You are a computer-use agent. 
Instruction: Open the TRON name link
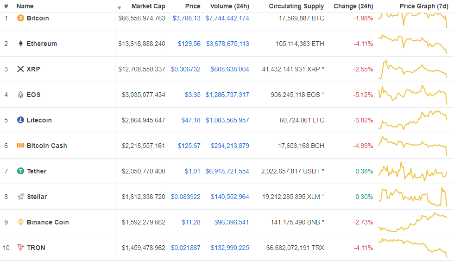36,248
